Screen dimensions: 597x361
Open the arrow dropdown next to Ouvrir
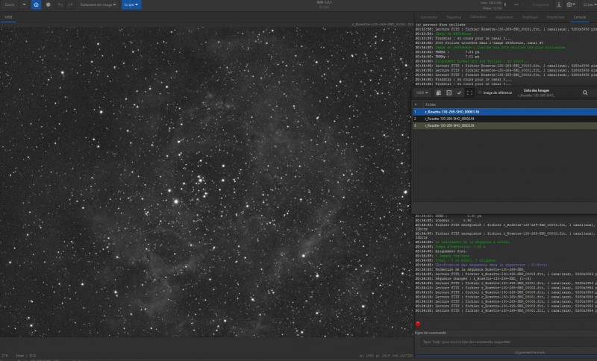pyautogui.click(x=24, y=4)
